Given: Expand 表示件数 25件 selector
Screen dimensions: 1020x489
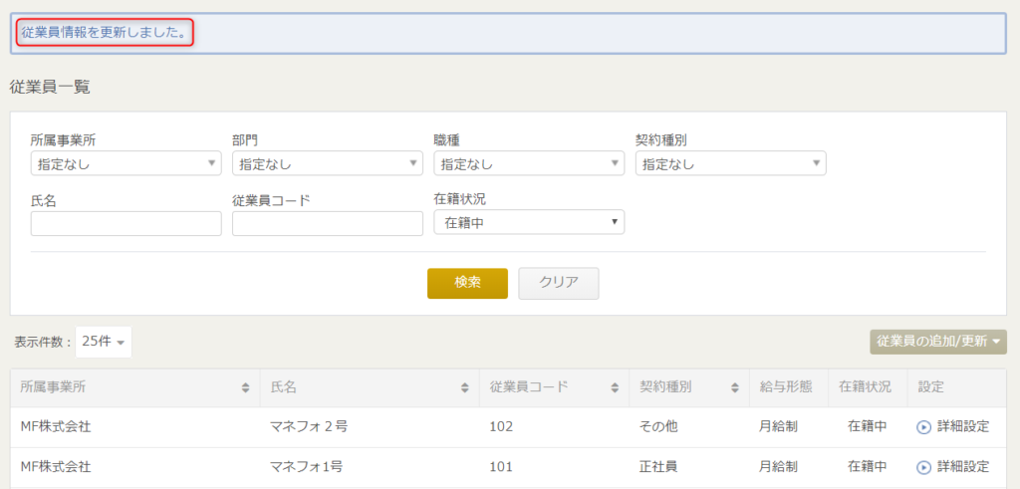Looking at the screenshot, I should 104,342.
